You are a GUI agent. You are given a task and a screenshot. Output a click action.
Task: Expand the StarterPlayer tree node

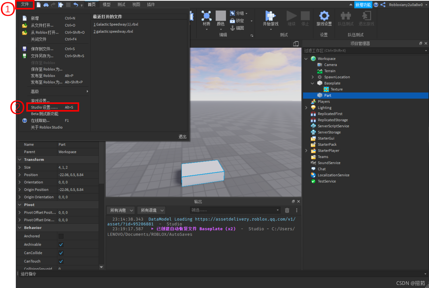(x=306, y=151)
